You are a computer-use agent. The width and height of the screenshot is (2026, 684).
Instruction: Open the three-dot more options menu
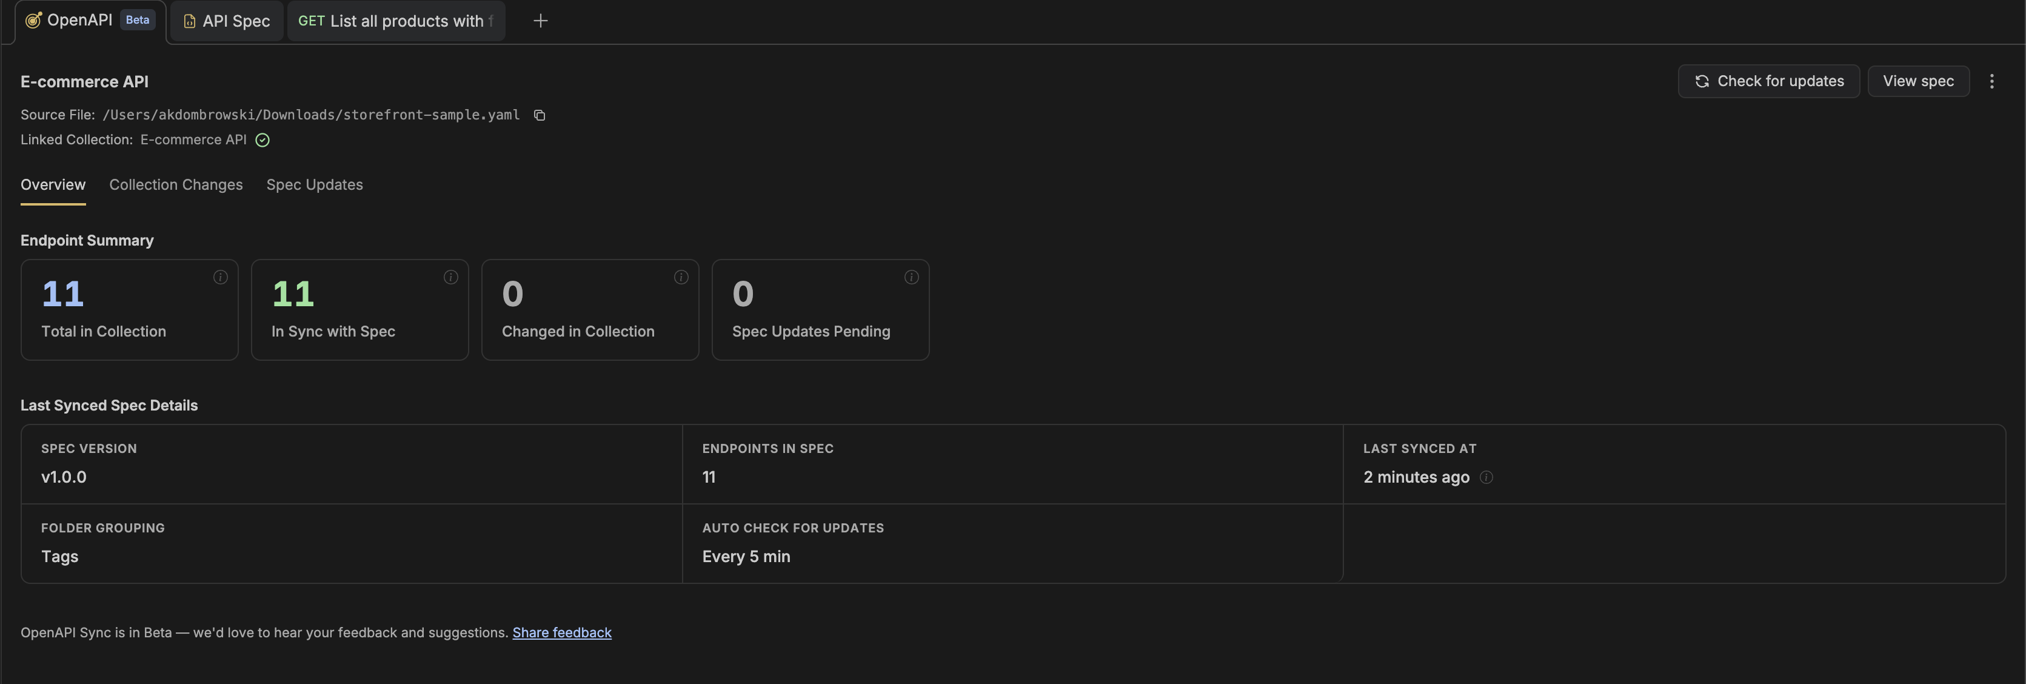(x=1993, y=81)
